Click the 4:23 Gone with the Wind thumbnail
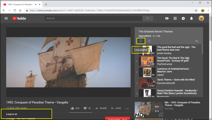The width and height of the screenshot is (212, 120). [x=147, y=83]
